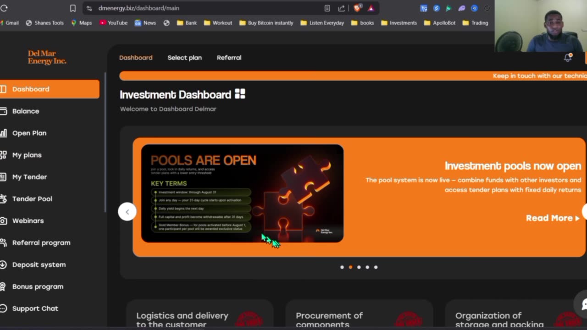Open My Tender in the sidebar
This screenshot has height=330, width=587.
pyautogui.click(x=29, y=177)
